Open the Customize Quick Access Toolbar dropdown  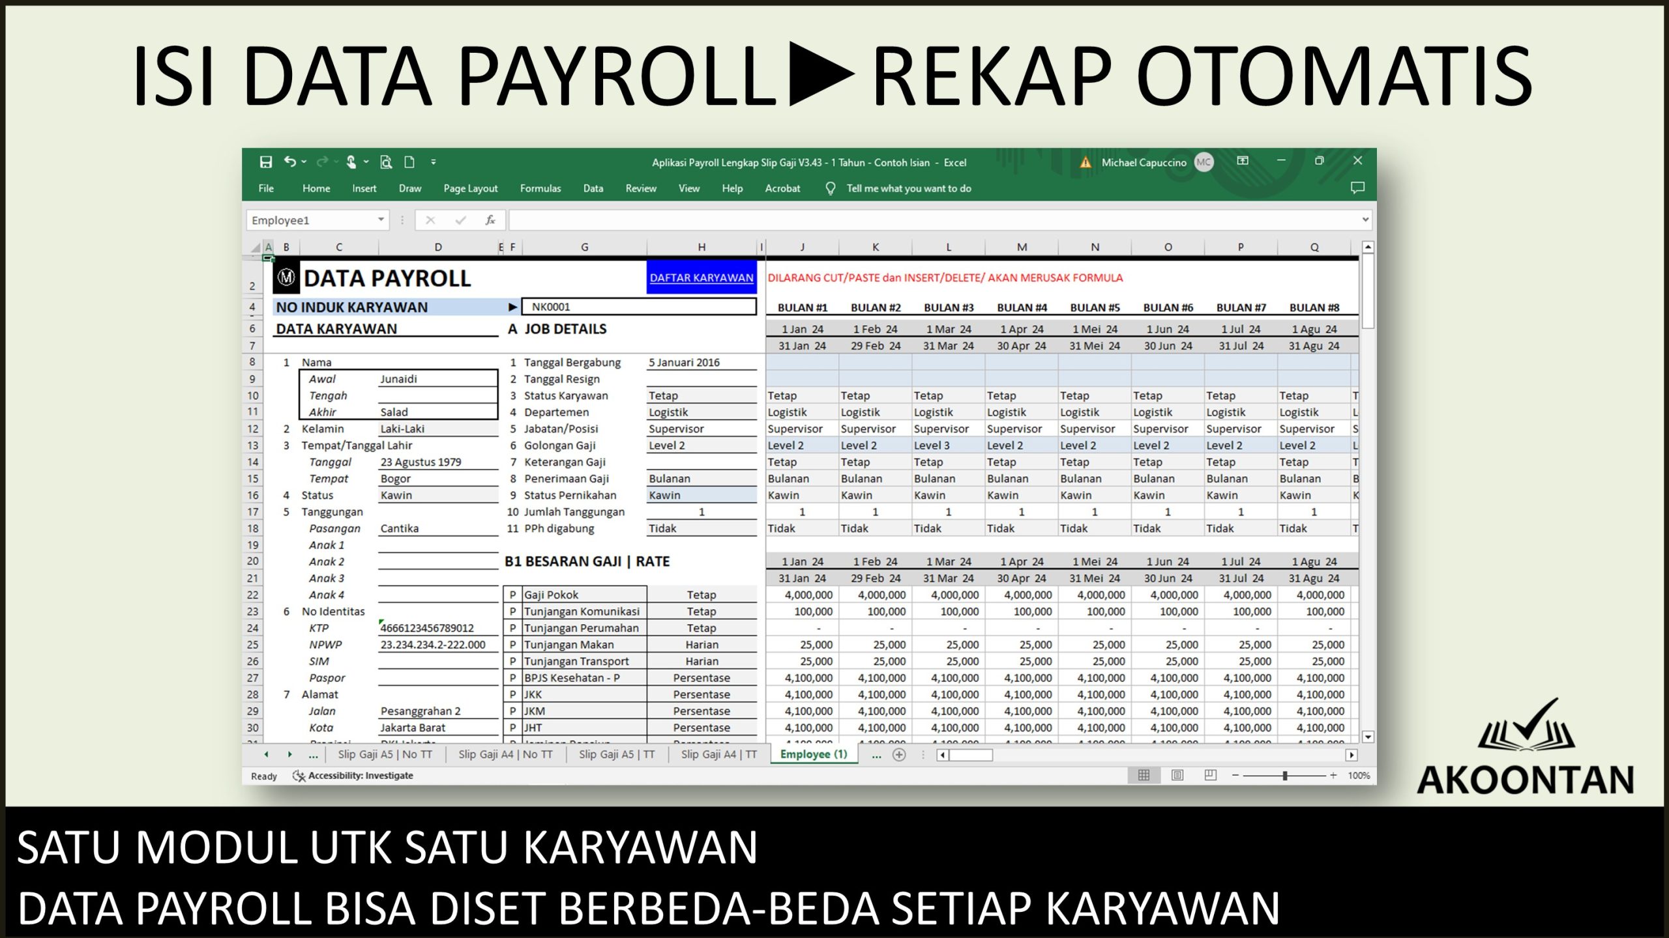point(433,162)
